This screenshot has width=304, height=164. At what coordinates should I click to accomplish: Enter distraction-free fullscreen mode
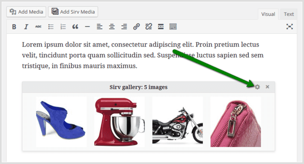click(289, 26)
